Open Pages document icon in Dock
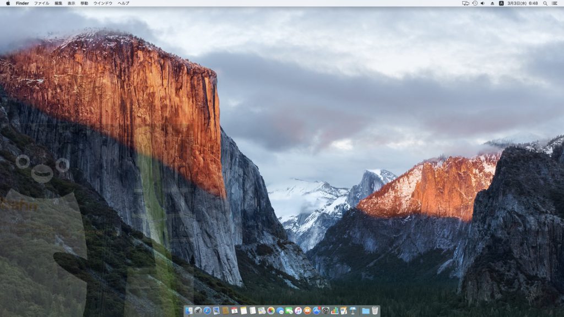Screen dimensions: 564x317 (344, 310)
